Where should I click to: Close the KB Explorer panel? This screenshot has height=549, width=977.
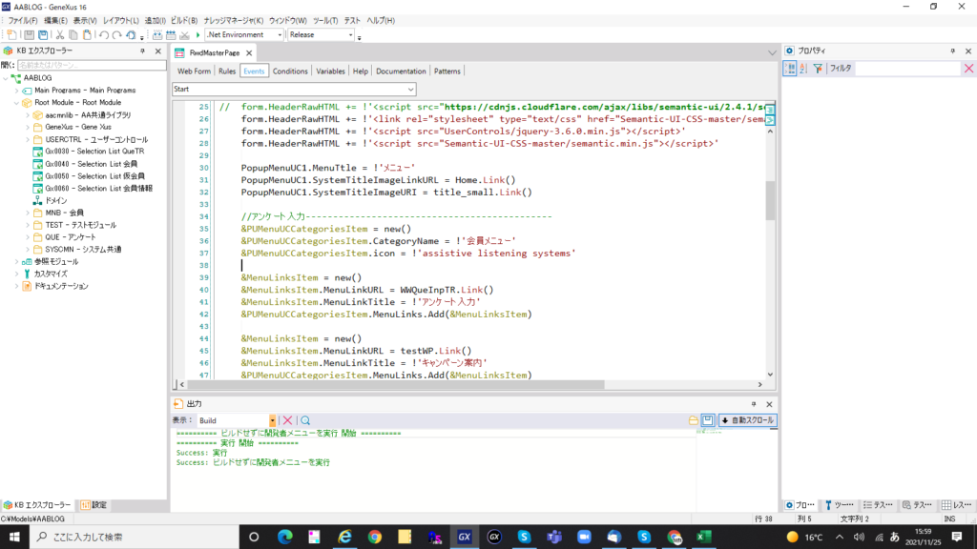coord(158,51)
